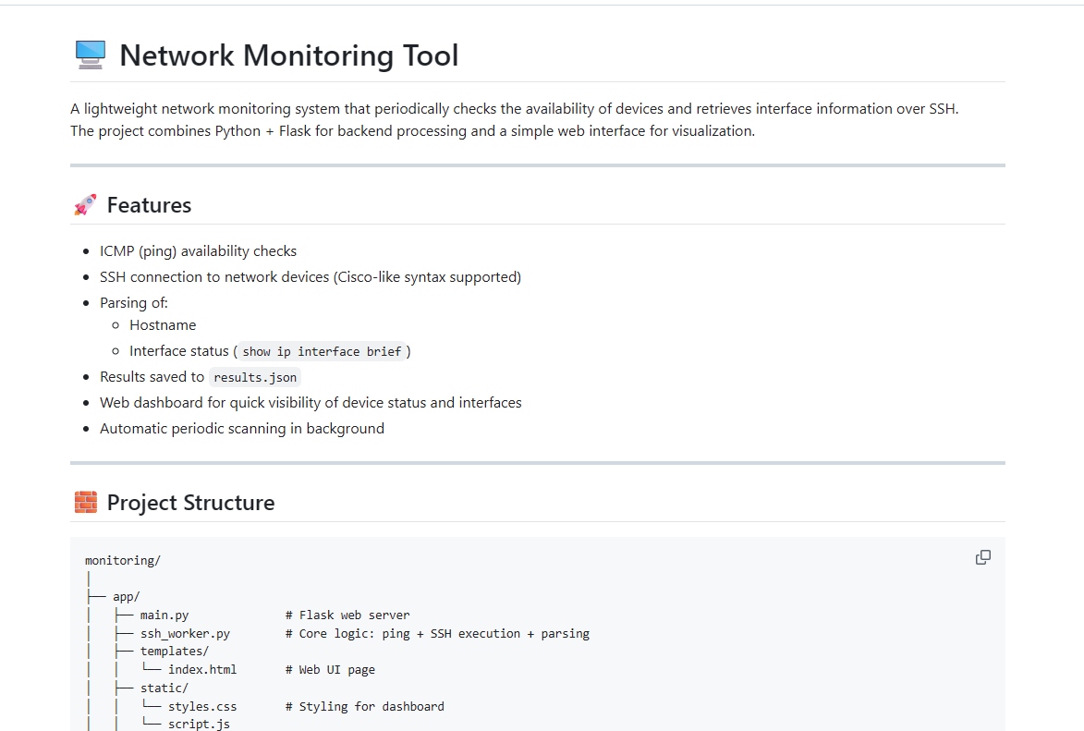Click the "# Core logic: ping + SSH execution" comment
The image size is (1084, 731).
(x=438, y=633)
